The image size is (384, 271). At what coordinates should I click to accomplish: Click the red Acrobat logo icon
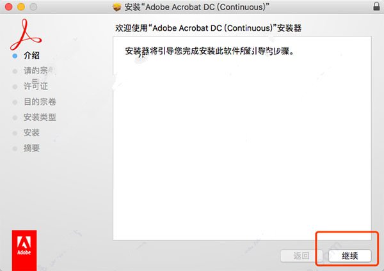coord(26,35)
